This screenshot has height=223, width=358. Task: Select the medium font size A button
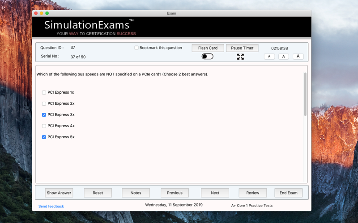tap(284, 57)
